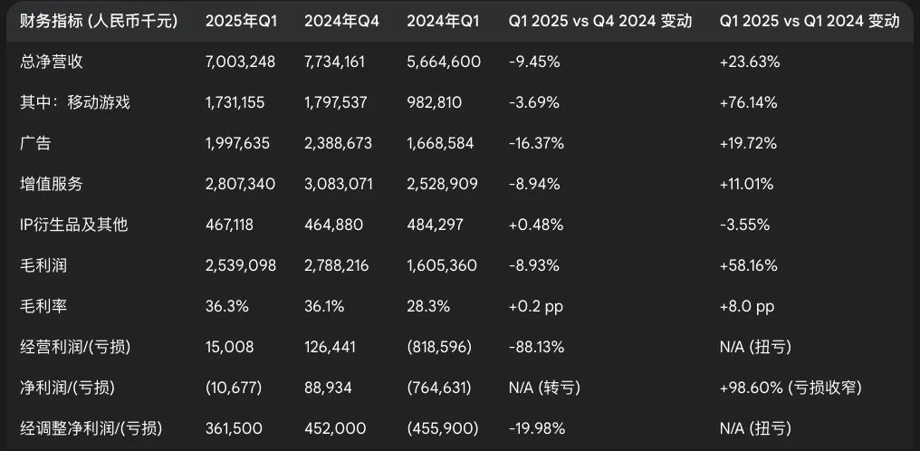The height and width of the screenshot is (451, 920).
Task: Select the 2024年Q4 column header
Action: click(x=341, y=21)
